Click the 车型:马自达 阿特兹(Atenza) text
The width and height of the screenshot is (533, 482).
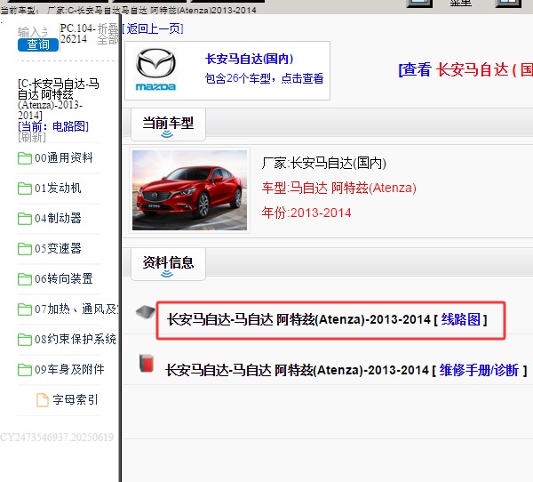click(339, 188)
